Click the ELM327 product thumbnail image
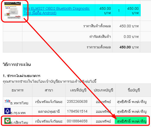 (x=13, y=10)
